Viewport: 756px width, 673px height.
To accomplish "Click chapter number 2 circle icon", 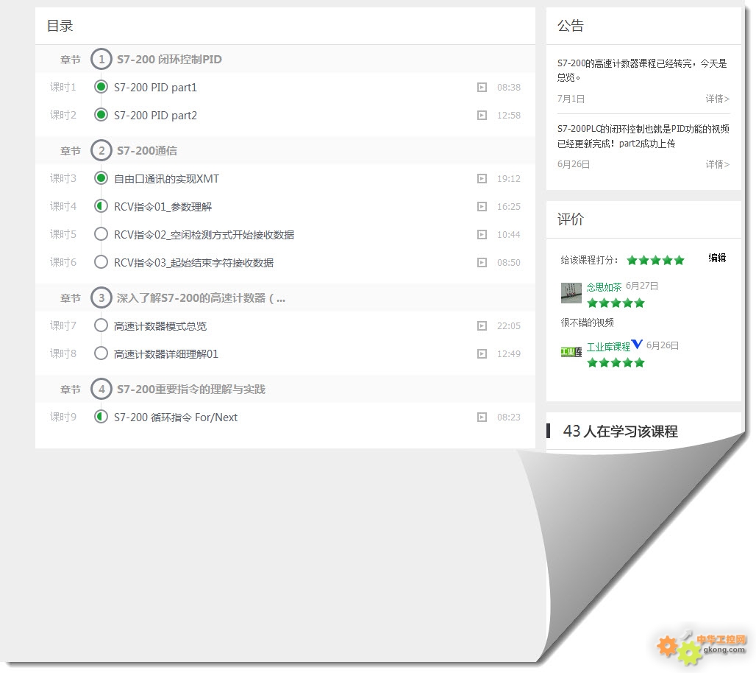I will tap(101, 151).
